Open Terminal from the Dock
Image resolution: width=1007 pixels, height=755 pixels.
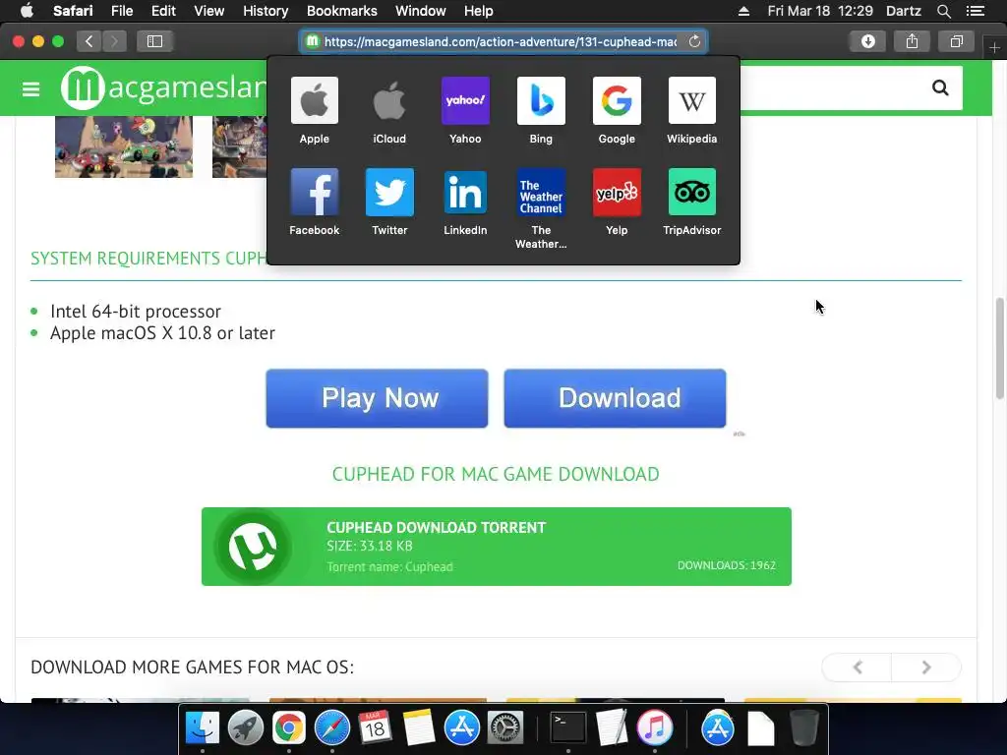568,728
